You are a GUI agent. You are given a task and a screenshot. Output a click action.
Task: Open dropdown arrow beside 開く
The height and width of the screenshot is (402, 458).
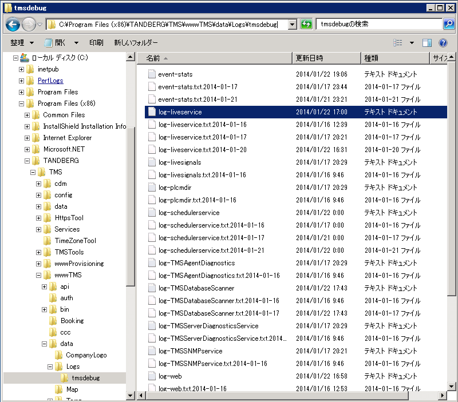tap(76, 43)
